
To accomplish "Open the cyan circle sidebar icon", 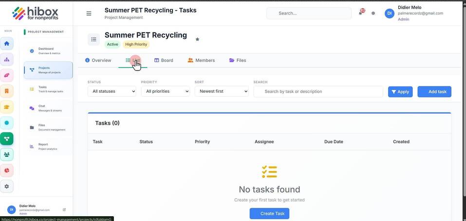I will coord(6,123).
